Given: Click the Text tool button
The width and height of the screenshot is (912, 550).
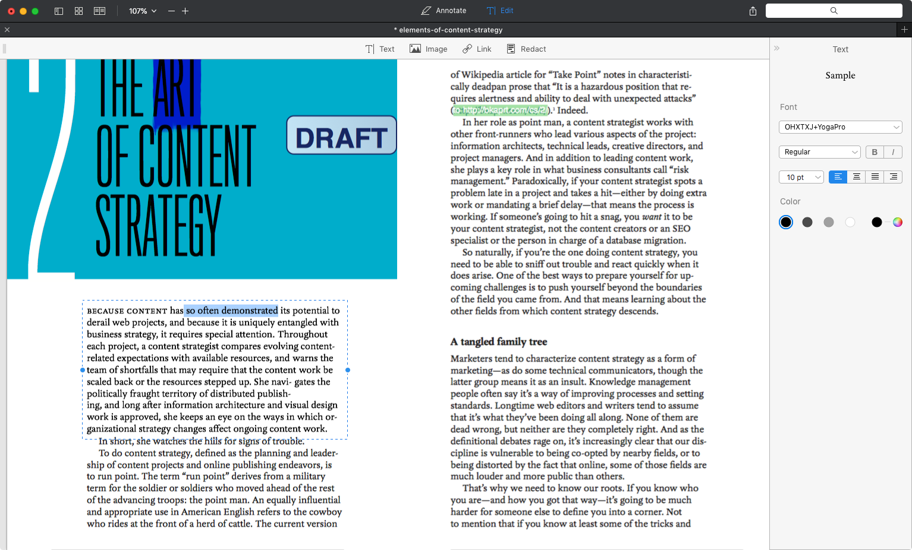Looking at the screenshot, I should pos(380,49).
